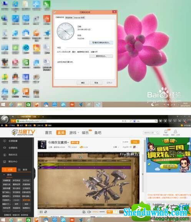The width and height of the screenshot is (191, 222).
Task: Click the Douyu TV logo
Action: tap(23, 133)
